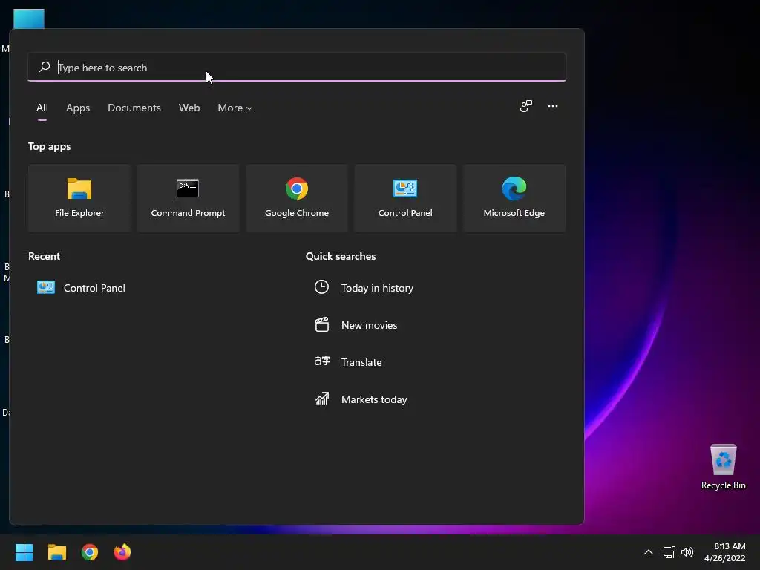
Task: Launch Microsoft Edge from Top apps
Action: click(x=514, y=197)
